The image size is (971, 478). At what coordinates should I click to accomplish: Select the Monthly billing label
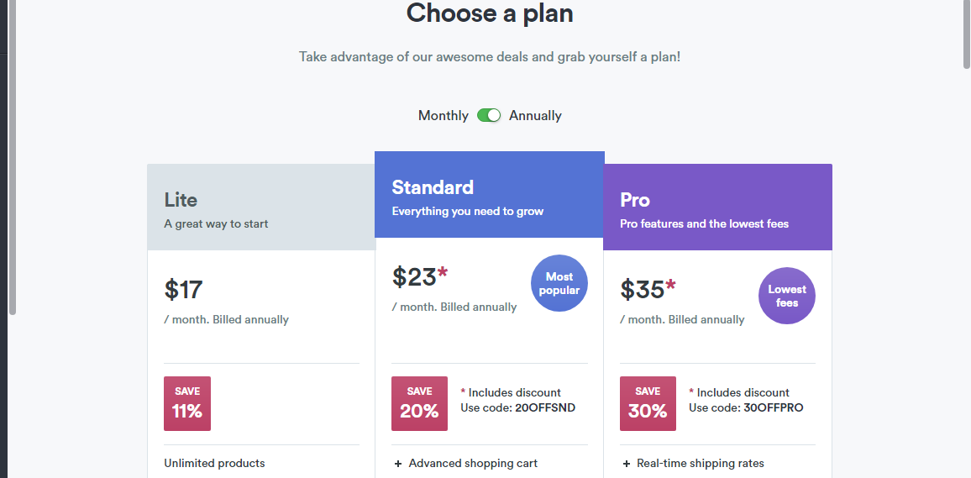(444, 116)
